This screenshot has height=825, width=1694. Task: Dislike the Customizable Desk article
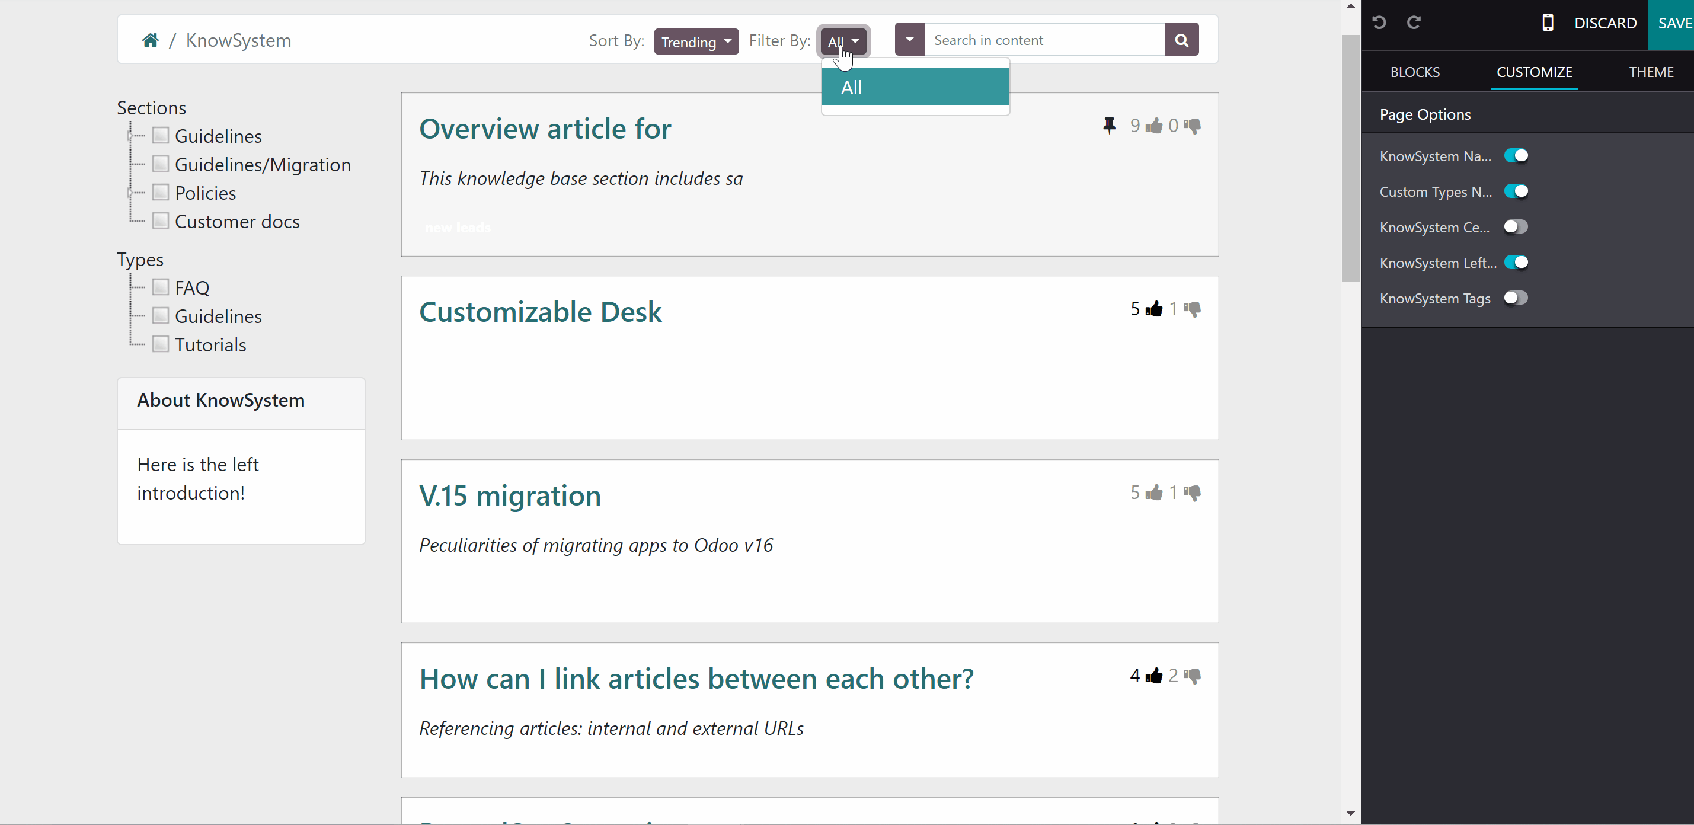(1192, 309)
